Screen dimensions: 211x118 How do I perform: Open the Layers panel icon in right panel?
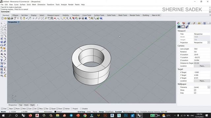pos(184,23)
